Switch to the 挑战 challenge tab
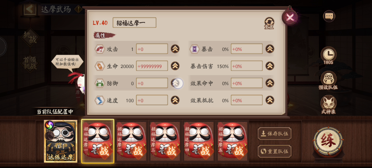 (x=30, y=37)
